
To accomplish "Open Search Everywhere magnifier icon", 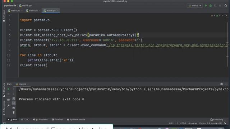I will click(226, 6).
